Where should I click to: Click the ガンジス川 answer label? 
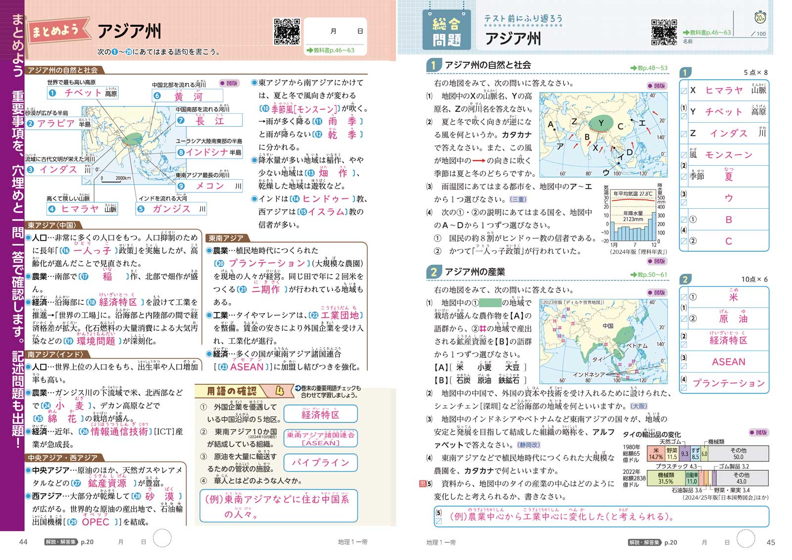tap(171, 209)
